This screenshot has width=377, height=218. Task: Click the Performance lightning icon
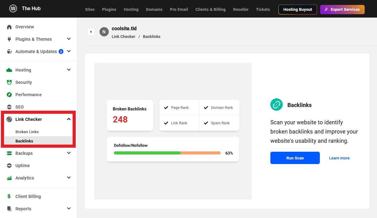pos(9,95)
